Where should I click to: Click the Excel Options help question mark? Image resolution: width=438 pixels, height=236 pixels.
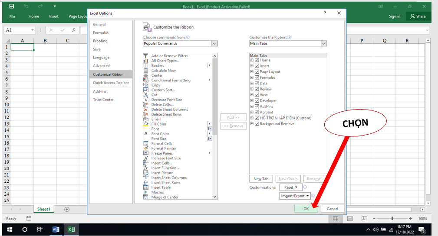click(325, 13)
